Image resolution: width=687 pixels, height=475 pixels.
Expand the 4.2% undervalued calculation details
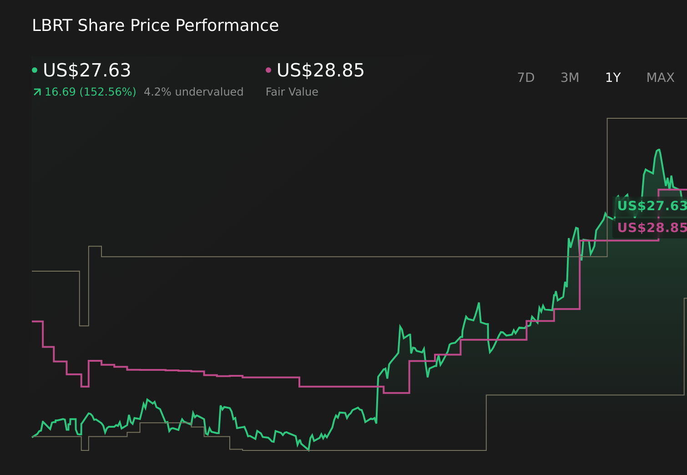coord(193,91)
